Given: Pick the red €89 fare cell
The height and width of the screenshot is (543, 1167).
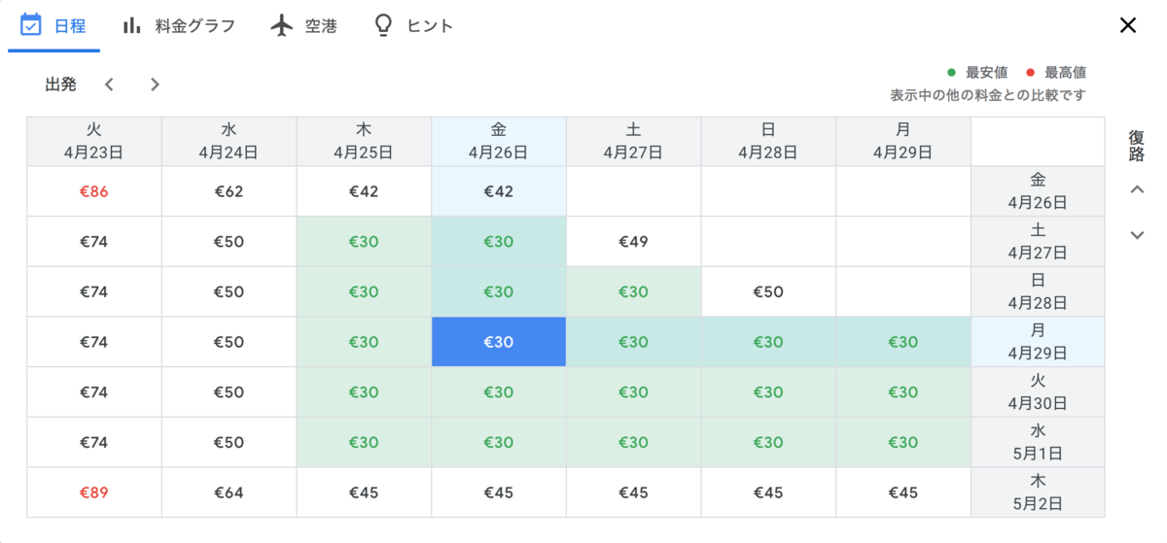Looking at the screenshot, I should [x=93, y=492].
